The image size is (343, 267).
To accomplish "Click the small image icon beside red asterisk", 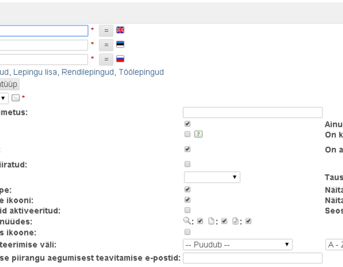I will pos(16,98).
